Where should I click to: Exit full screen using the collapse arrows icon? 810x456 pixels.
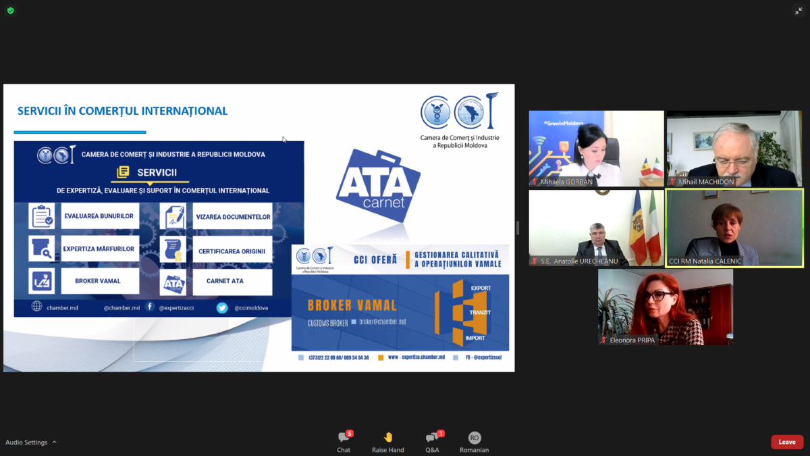coord(799,11)
